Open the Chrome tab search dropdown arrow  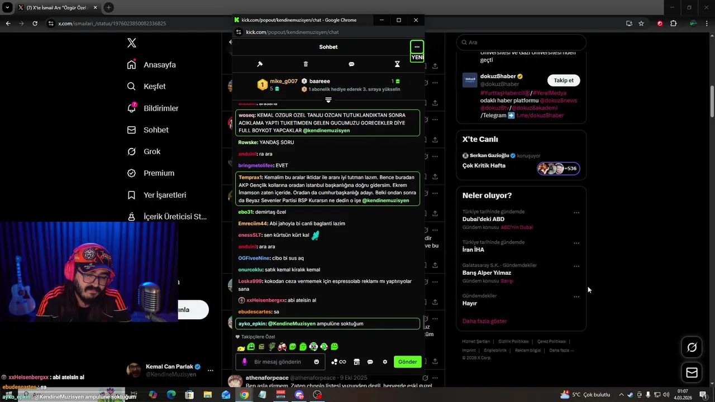click(7, 8)
